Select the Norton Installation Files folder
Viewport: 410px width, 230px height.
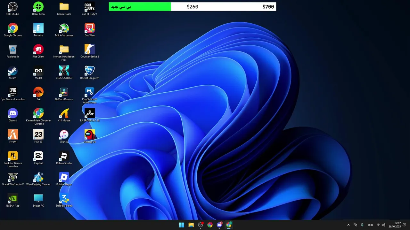[x=64, y=53]
